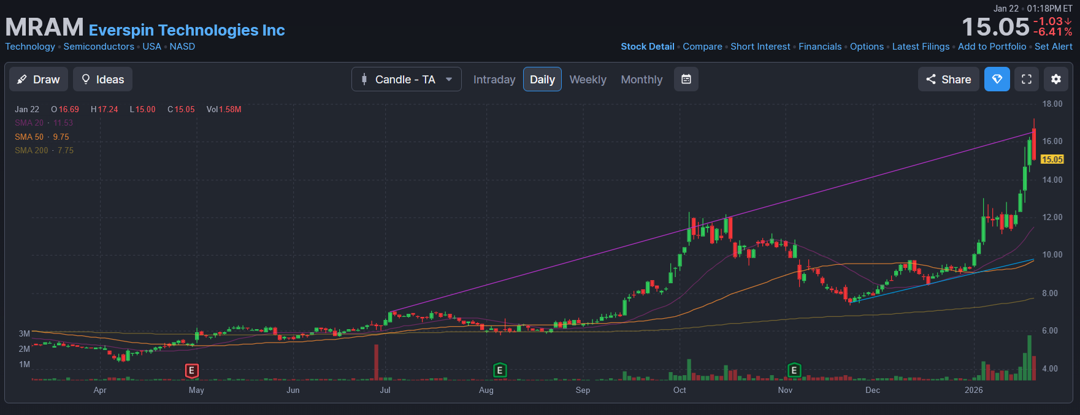Click the Vol 1.58M readout
Screen dimensions: 1080x415
point(224,109)
